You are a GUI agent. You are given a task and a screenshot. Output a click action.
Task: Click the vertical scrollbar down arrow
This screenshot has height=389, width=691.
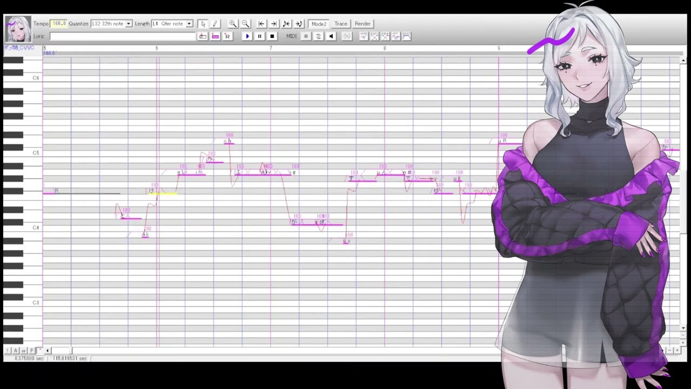683,327
